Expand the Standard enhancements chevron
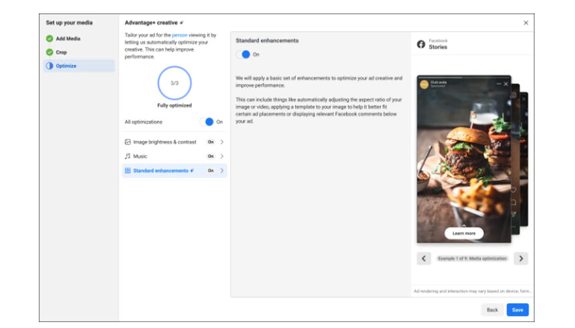The image size is (575, 328). [x=222, y=170]
